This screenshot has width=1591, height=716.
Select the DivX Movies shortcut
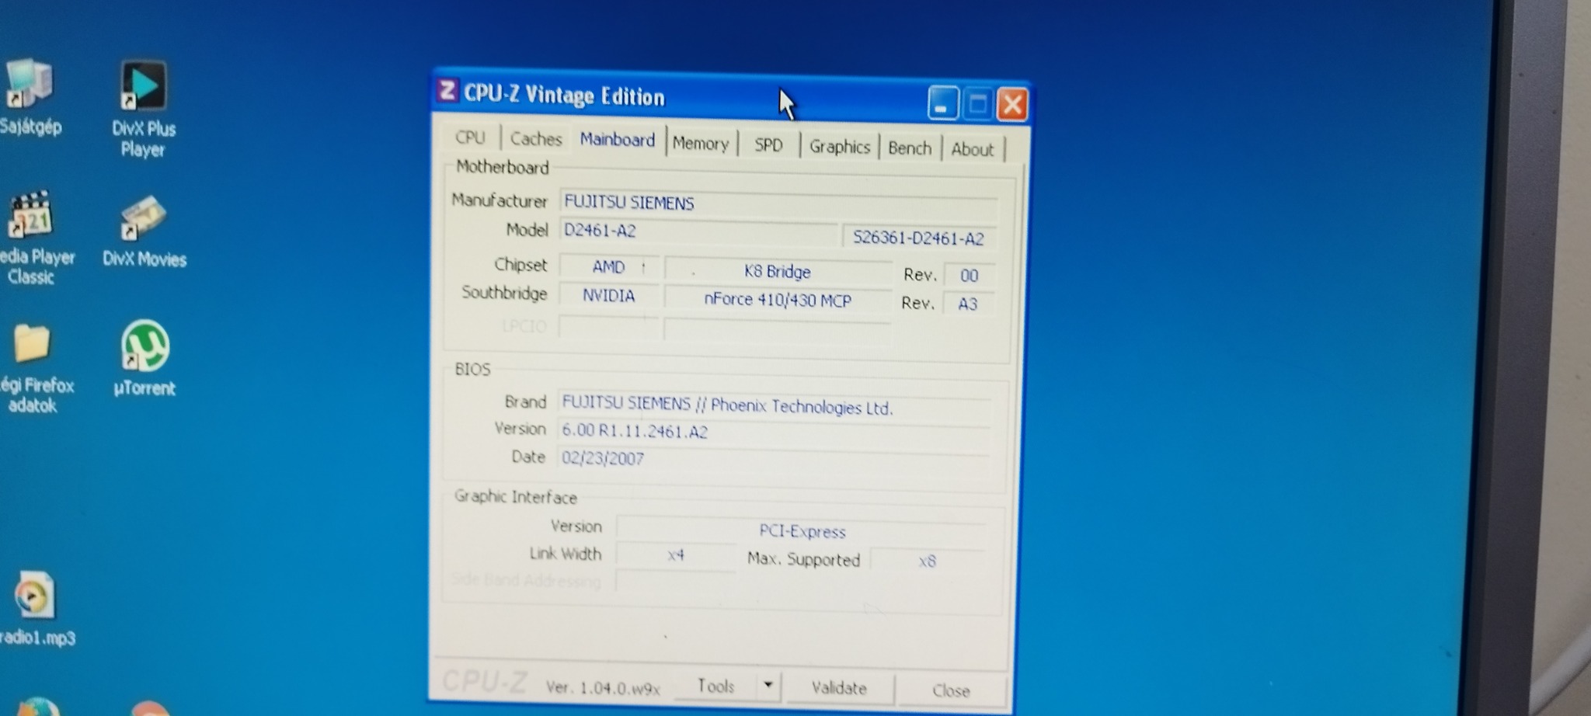(144, 231)
